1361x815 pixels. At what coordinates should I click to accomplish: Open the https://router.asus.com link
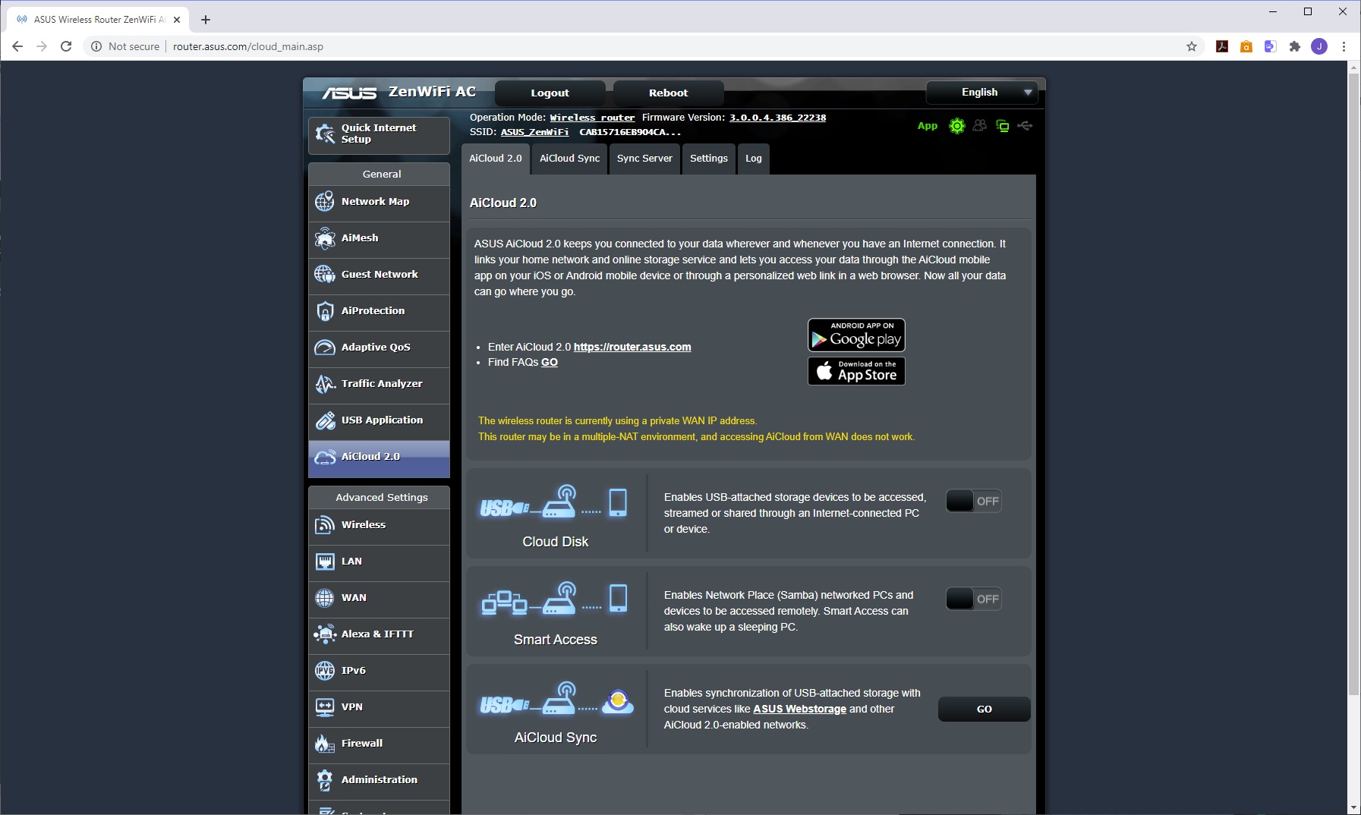click(632, 347)
